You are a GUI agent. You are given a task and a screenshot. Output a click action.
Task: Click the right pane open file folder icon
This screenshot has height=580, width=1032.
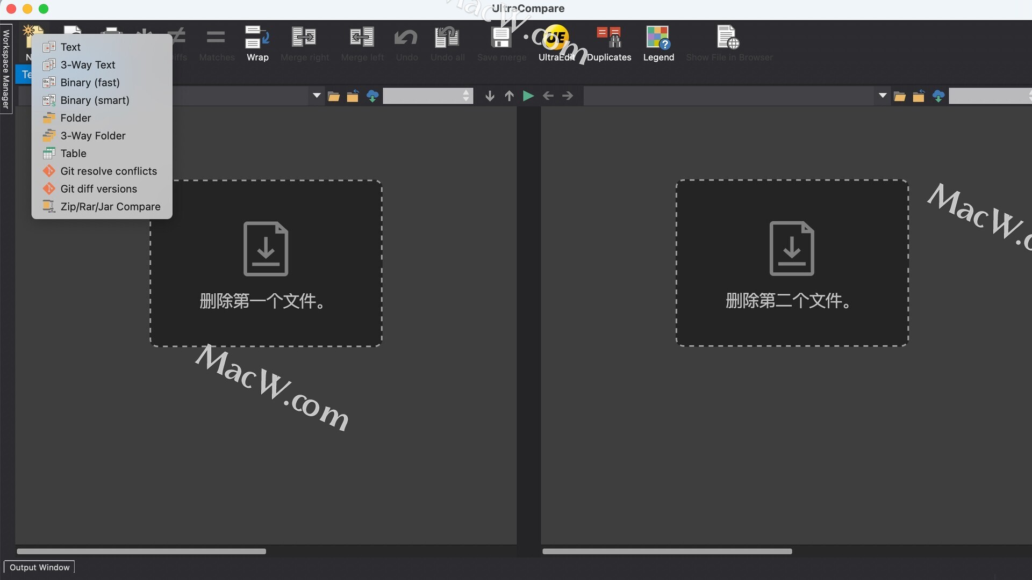(x=900, y=96)
